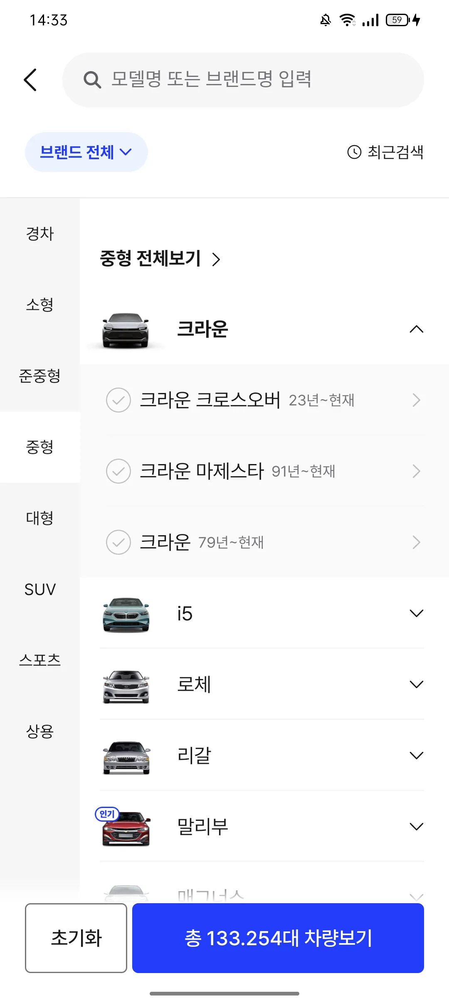449x998 pixels.
Task: Tap 총 133.254대 차량보기 button
Action: (278, 938)
